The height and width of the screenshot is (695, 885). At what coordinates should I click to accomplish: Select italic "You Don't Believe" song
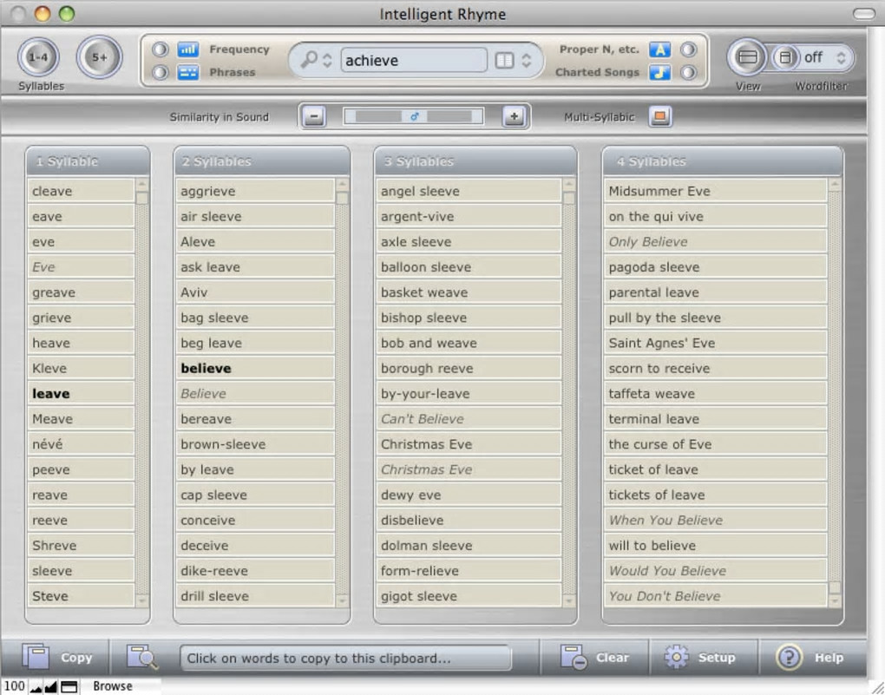pyautogui.click(x=715, y=595)
